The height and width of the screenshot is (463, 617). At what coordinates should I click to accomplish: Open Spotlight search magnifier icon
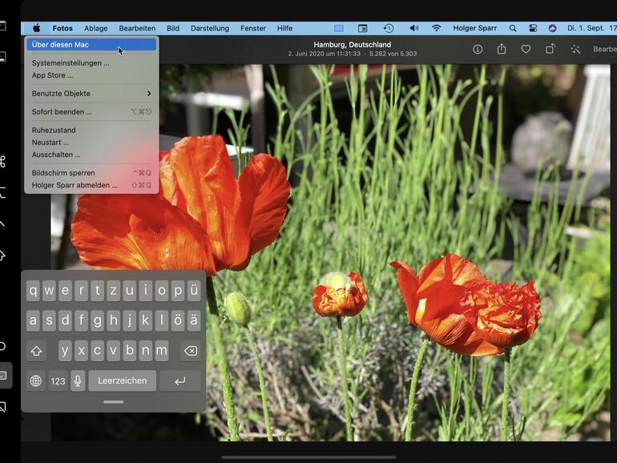[x=512, y=28]
